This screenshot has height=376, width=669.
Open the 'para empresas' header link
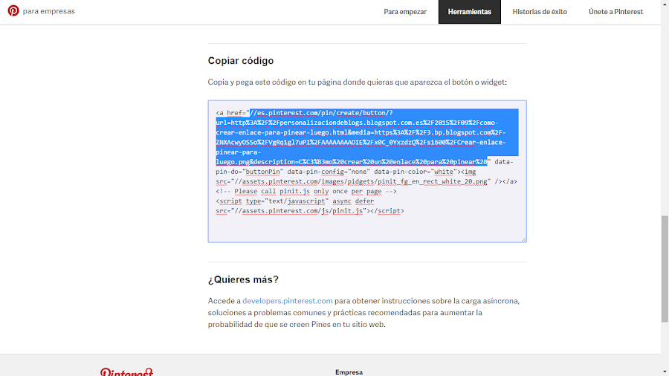click(x=48, y=11)
